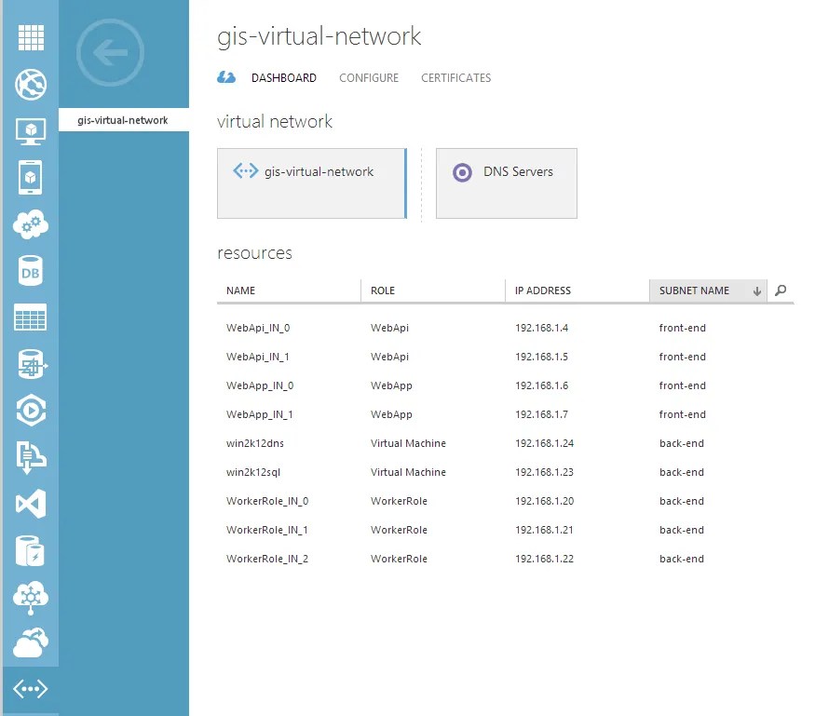
Task: Open the All Items grid icon
Action: coord(31,38)
